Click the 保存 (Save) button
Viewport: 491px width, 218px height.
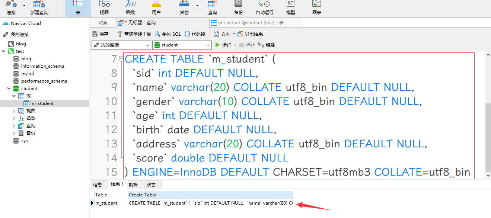[100, 34]
